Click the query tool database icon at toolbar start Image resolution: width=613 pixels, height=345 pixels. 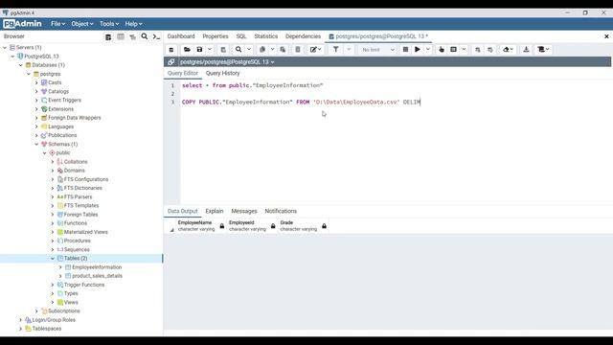pyautogui.click(x=171, y=50)
